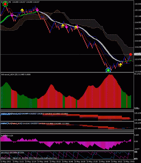Click the 113.690 price axis label

tap(138, 65)
